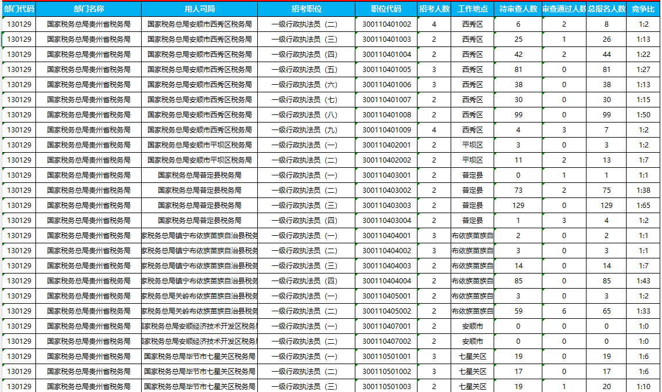Click the 职位代码 column header
The height and width of the screenshot is (392, 662).
(386, 9)
